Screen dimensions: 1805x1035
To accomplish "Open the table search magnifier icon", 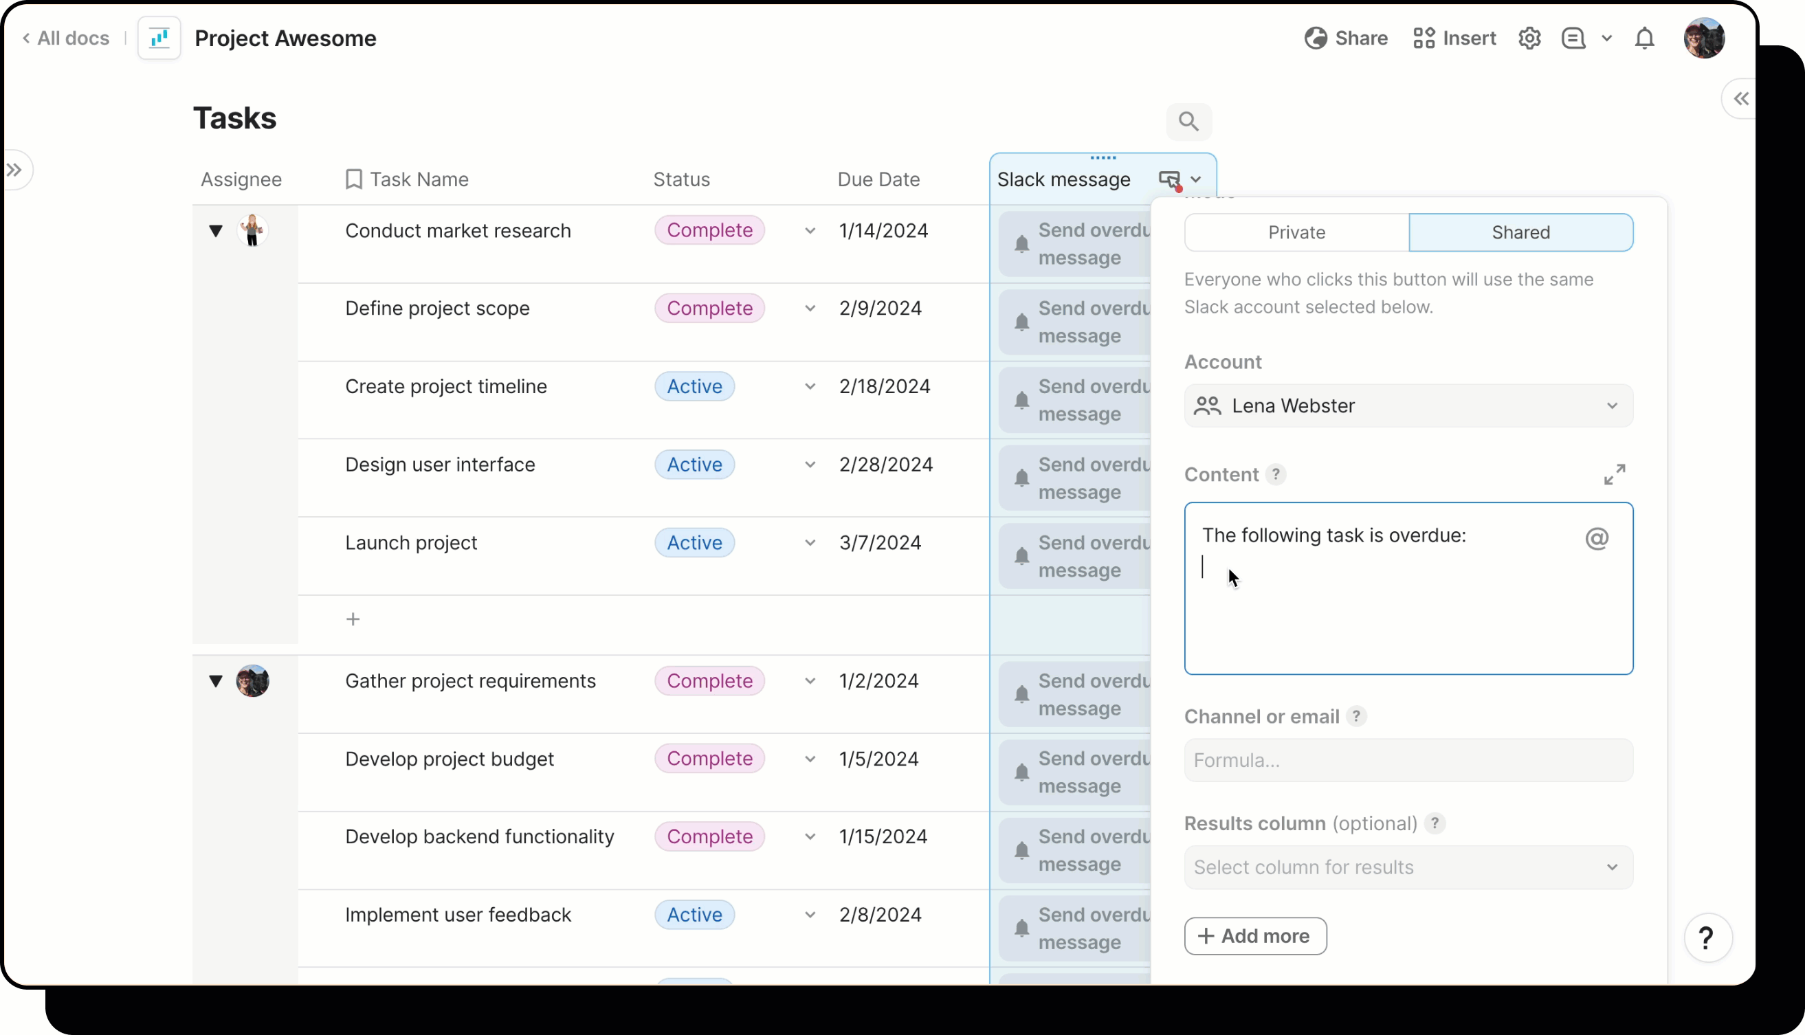I will (x=1188, y=122).
